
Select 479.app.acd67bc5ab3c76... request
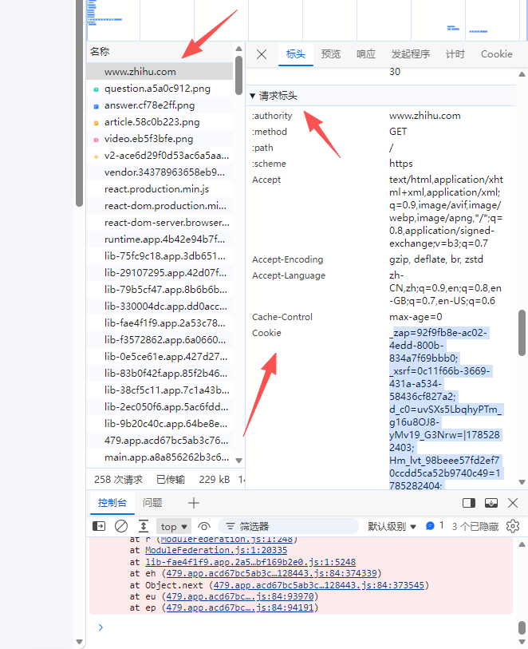click(x=160, y=441)
